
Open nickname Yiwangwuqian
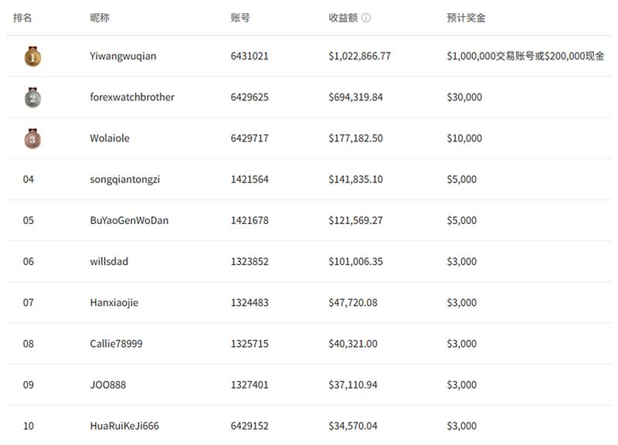coord(123,56)
